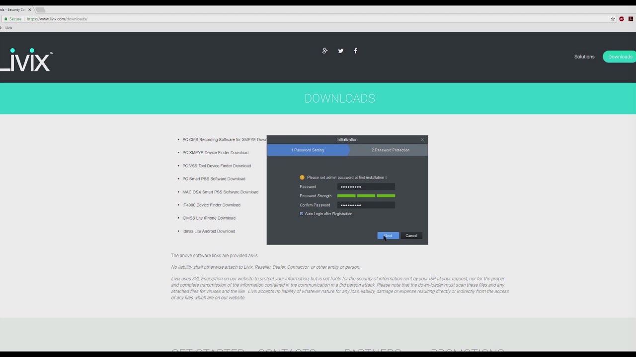Click the 'No liability shall otherwise attach' sentence
The width and height of the screenshot is (636, 357).
click(265, 267)
